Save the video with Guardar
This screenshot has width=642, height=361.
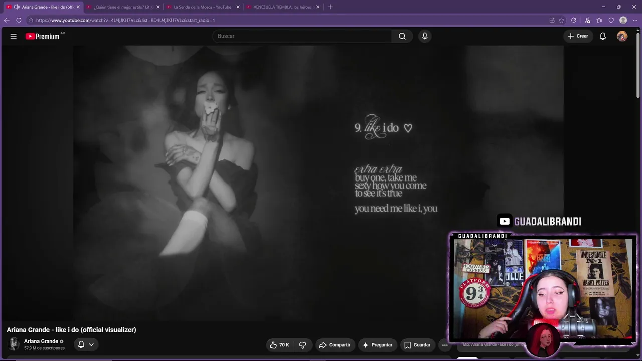coord(417,345)
